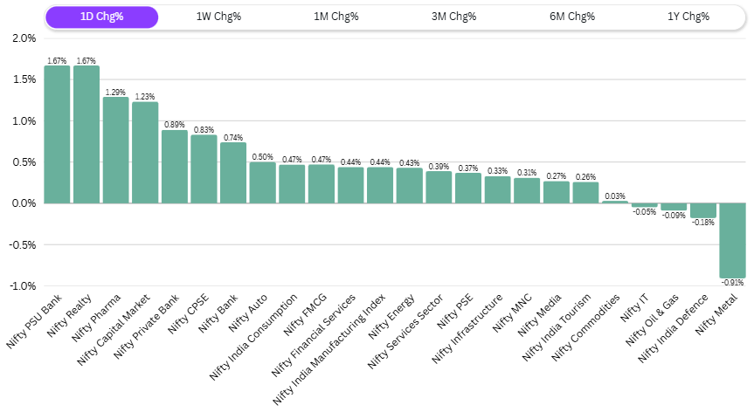Click the Nifty Capital Market bar
Viewport: 754px width, 412px height.
pyautogui.click(x=145, y=153)
